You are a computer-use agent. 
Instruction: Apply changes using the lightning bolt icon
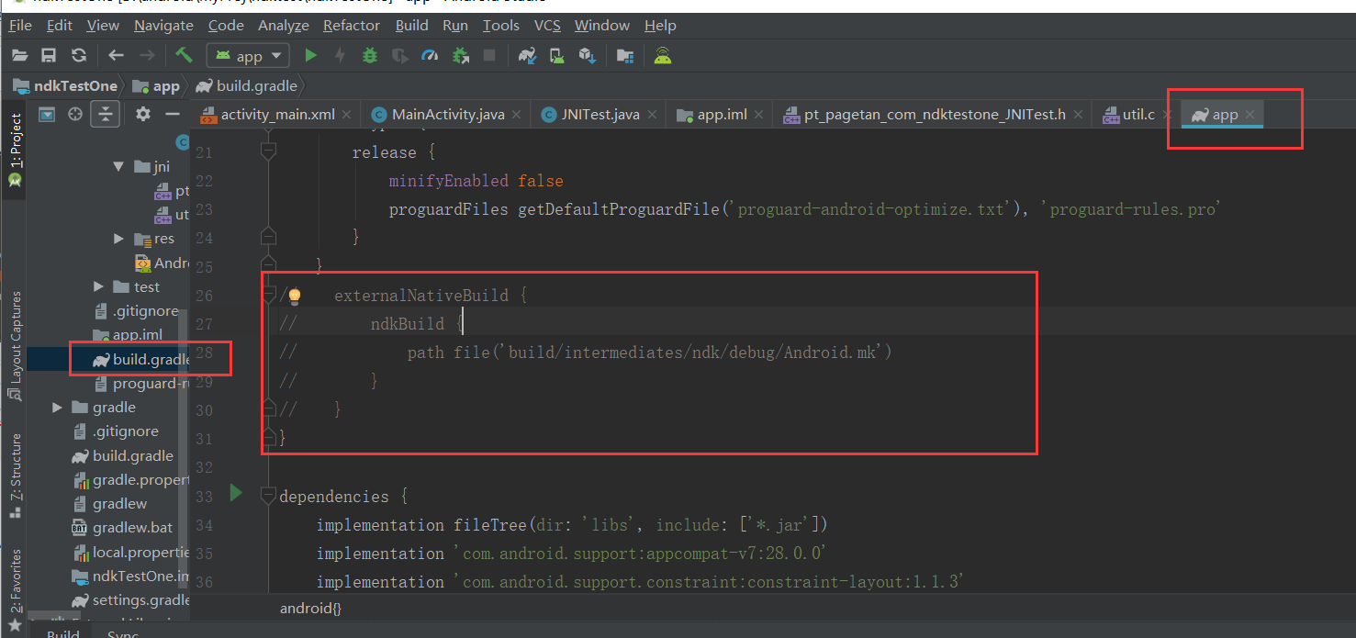coord(340,56)
